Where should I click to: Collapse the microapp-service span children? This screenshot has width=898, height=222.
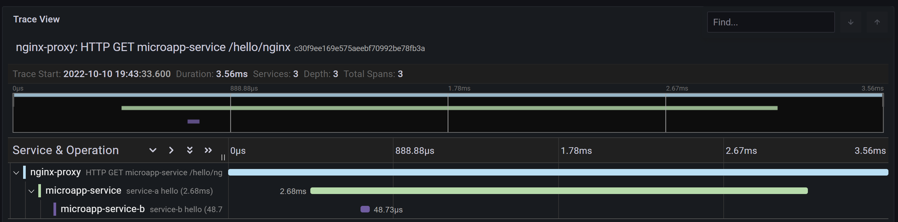pyautogui.click(x=31, y=191)
